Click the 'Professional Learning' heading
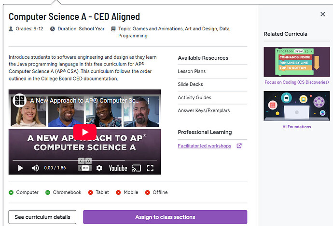The image size is (333, 226). point(205,132)
